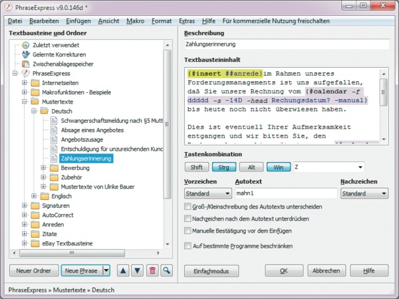Viewport: 399px width, 299px height.
Task: Click the tree panel vertical scrollbar thumb
Action: point(167,124)
